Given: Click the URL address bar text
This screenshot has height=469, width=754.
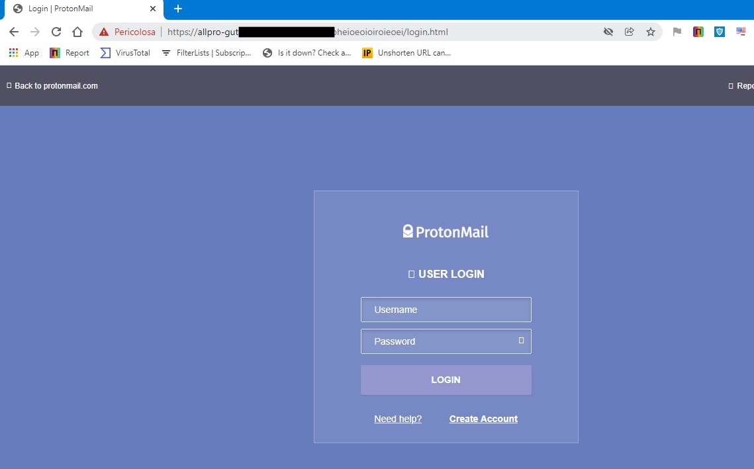Looking at the screenshot, I should (x=308, y=32).
